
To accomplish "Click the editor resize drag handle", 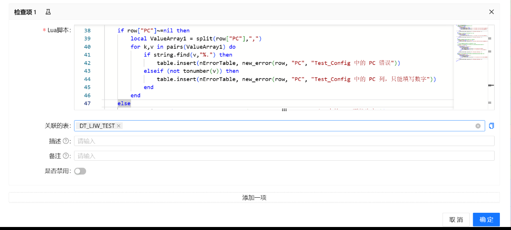I will point(284,110).
